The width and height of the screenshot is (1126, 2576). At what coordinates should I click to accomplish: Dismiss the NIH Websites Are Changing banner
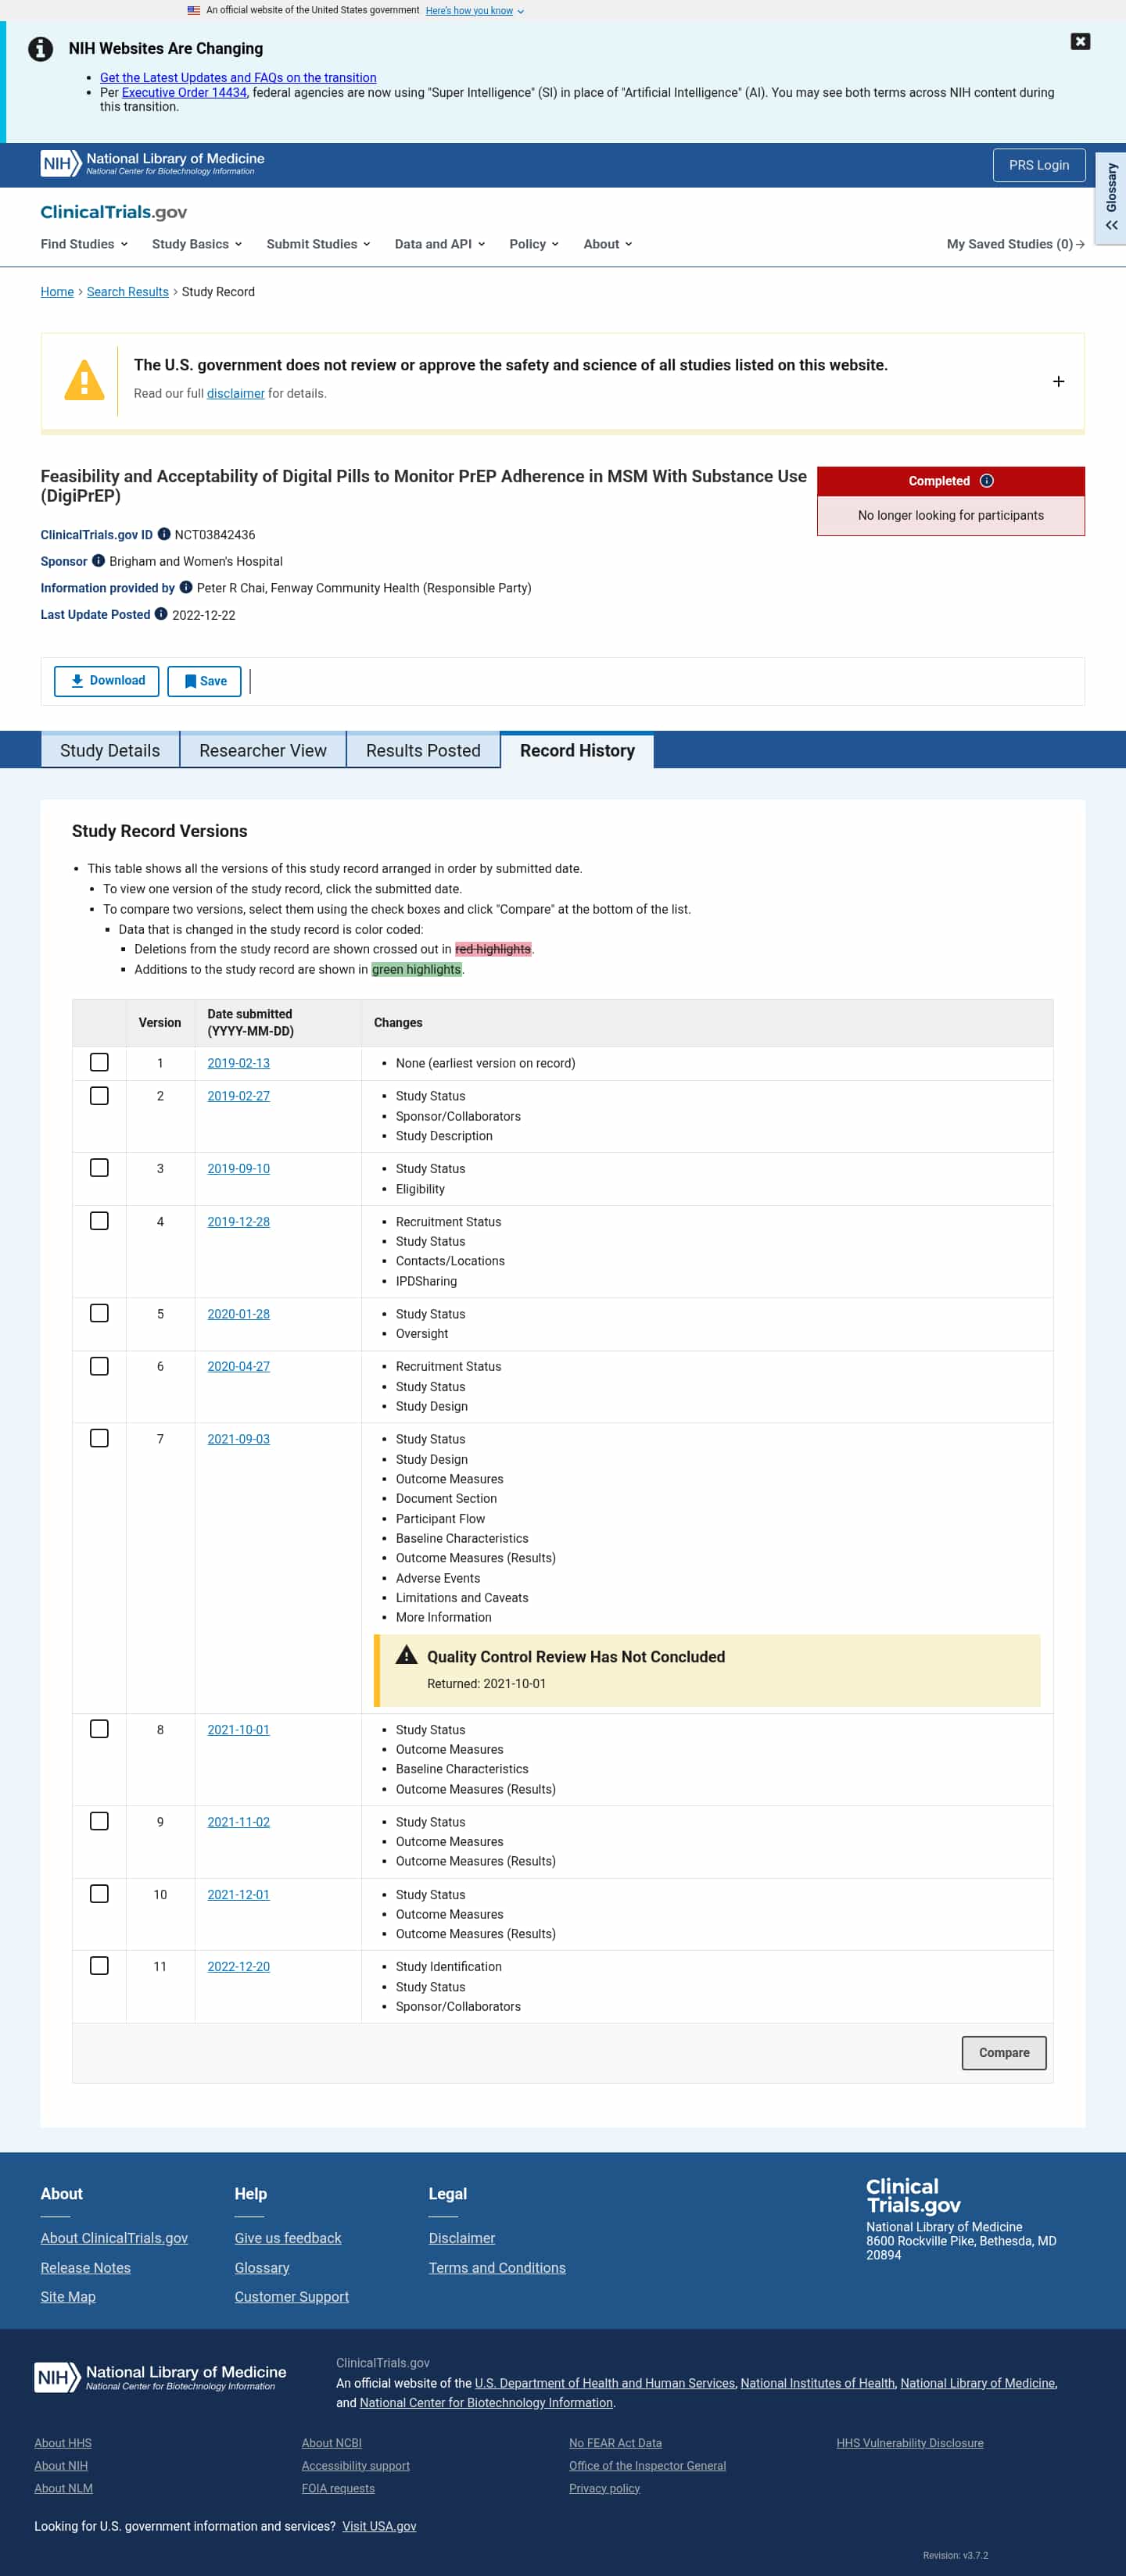[1080, 41]
